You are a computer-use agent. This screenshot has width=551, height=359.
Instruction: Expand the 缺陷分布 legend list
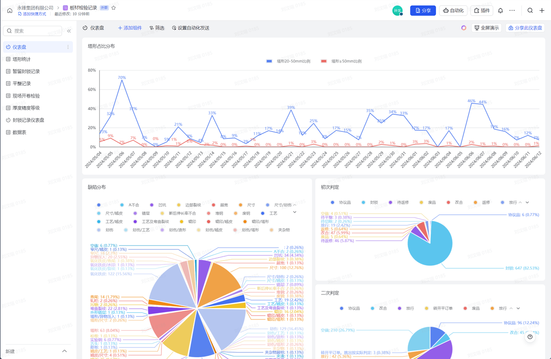coord(295,212)
